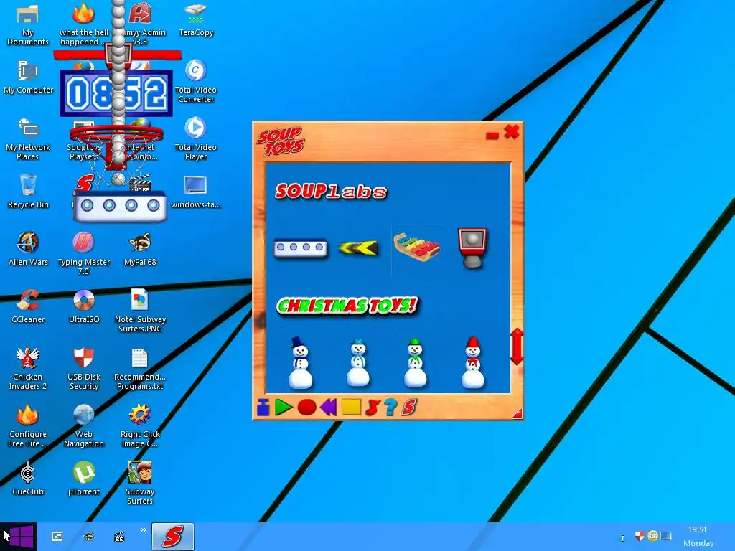Open My Computer desktop icon
This screenshot has height=551, width=735.
coord(28,77)
